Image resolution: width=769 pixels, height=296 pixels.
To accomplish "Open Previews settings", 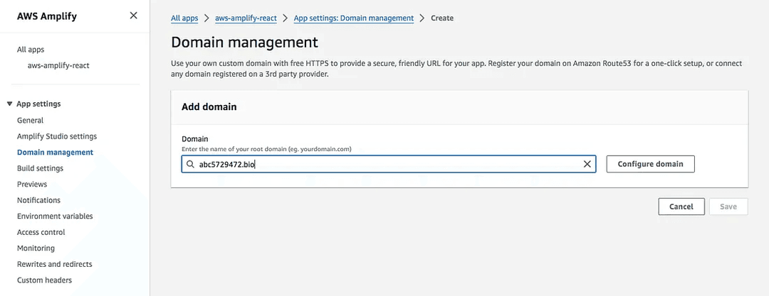I will point(32,184).
